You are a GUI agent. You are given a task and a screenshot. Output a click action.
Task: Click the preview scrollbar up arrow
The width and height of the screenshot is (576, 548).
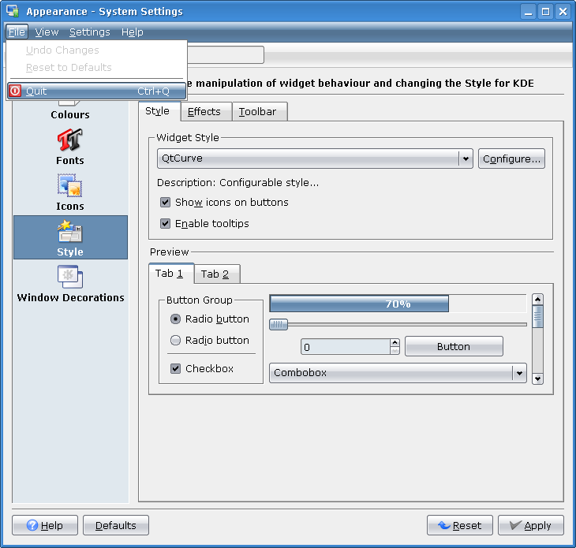537,300
